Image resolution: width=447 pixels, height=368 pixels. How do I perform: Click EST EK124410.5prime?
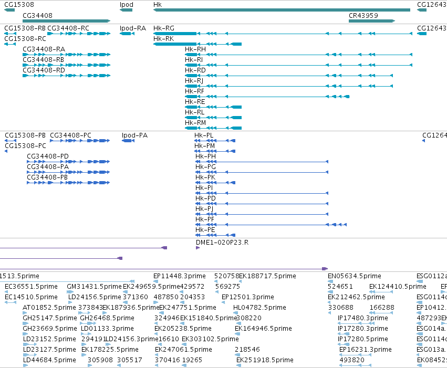pyautogui.click(x=381, y=292)
